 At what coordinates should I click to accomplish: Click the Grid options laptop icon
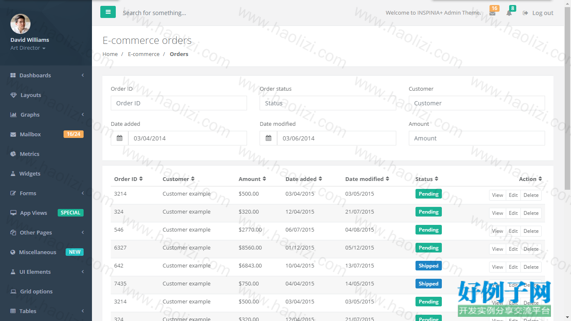[x=13, y=291]
